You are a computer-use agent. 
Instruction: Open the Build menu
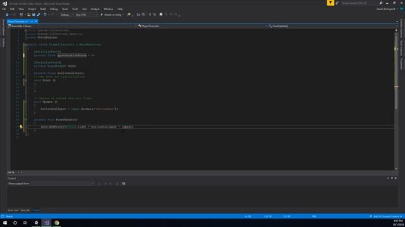pos(43,9)
